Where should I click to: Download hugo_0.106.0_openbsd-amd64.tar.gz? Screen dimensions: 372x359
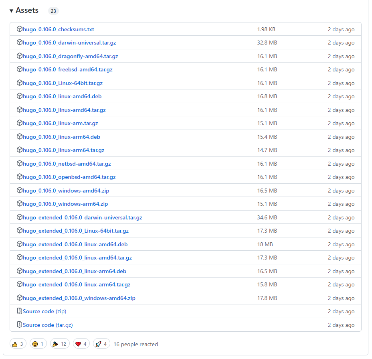[x=69, y=177]
